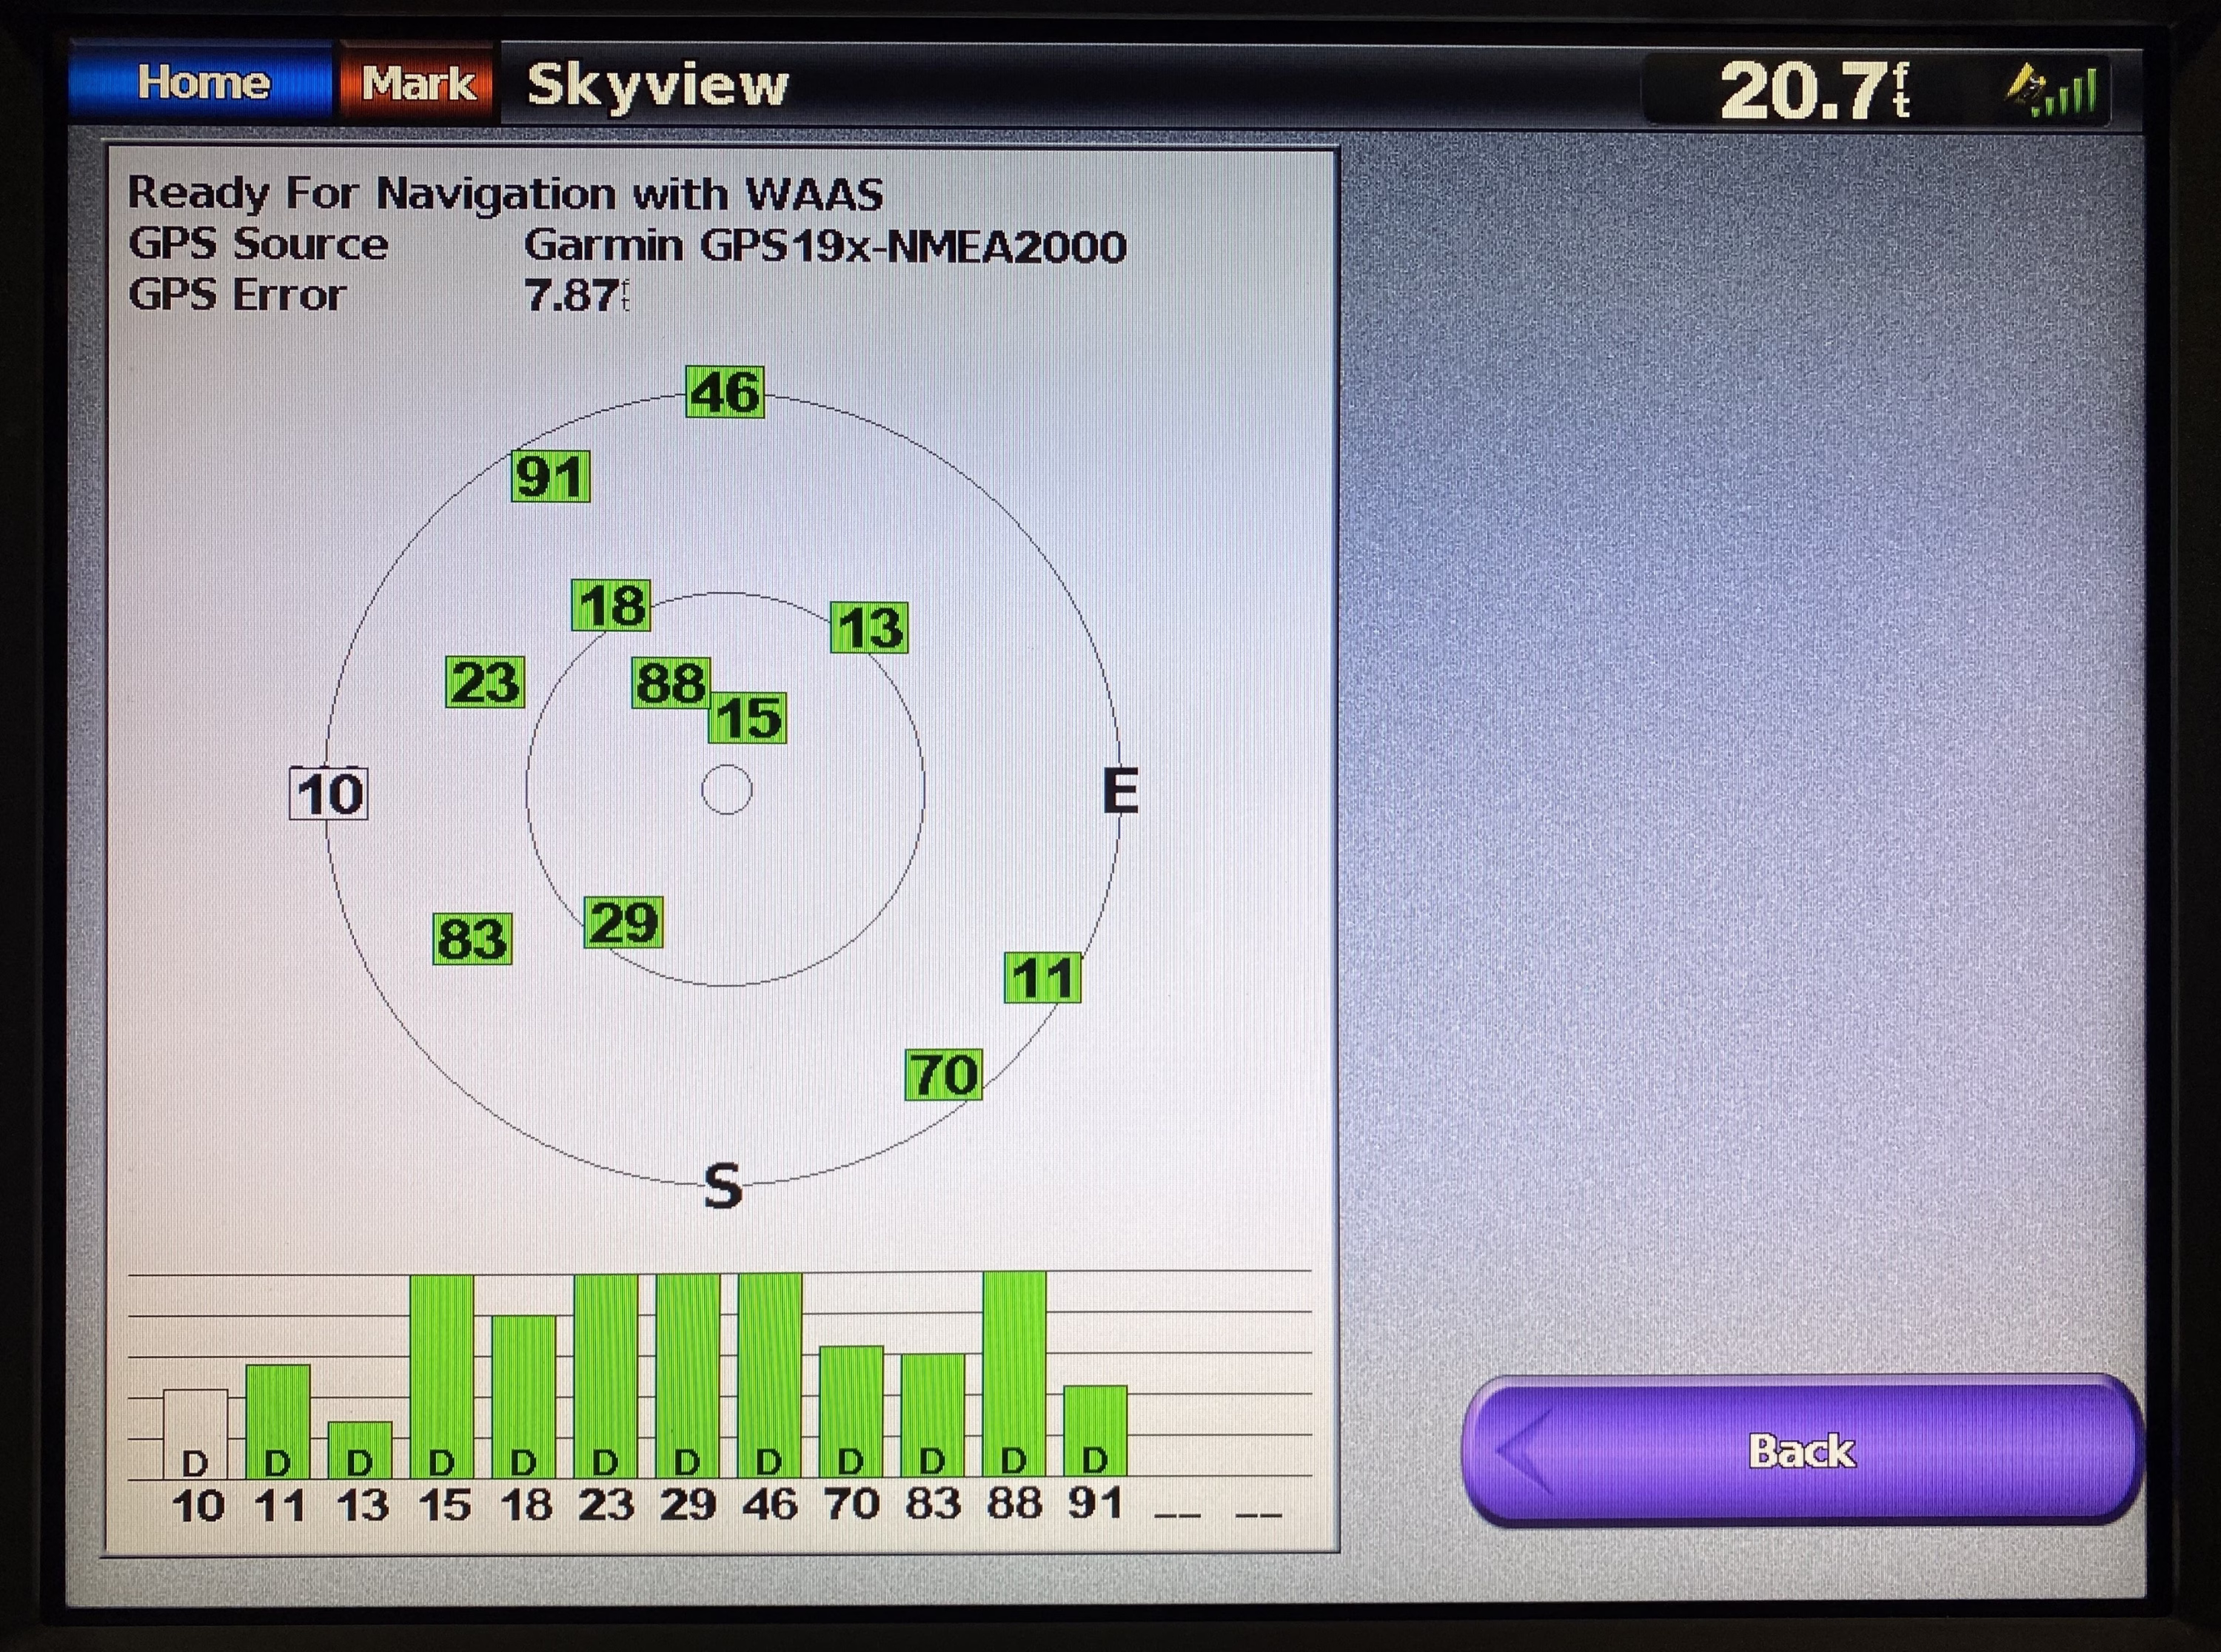Tap the center circle of the sky plot
The width and height of the screenshot is (2221, 1652).
click(x=727, y=790)
